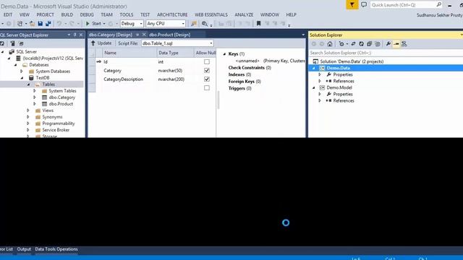Select the dbo.Product table
Screen dimensions: 463x260
click(x=61, y=104)
